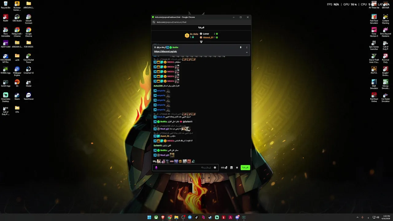Viewport: 393px width, 221px height.
Task: Open Brave browser from taskbar
Action: click(163, 217)
